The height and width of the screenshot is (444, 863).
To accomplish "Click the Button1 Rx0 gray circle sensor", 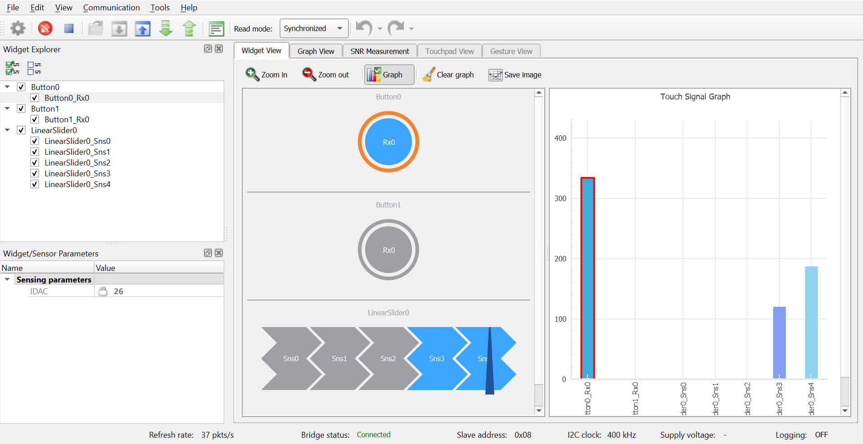I will tap(389, 250).
